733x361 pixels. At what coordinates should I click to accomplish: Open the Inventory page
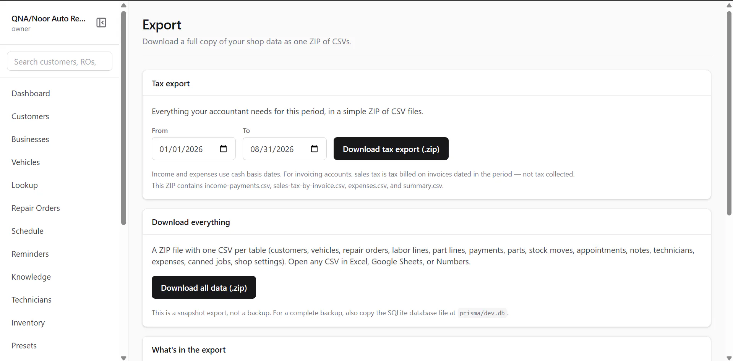pos(28,323)
